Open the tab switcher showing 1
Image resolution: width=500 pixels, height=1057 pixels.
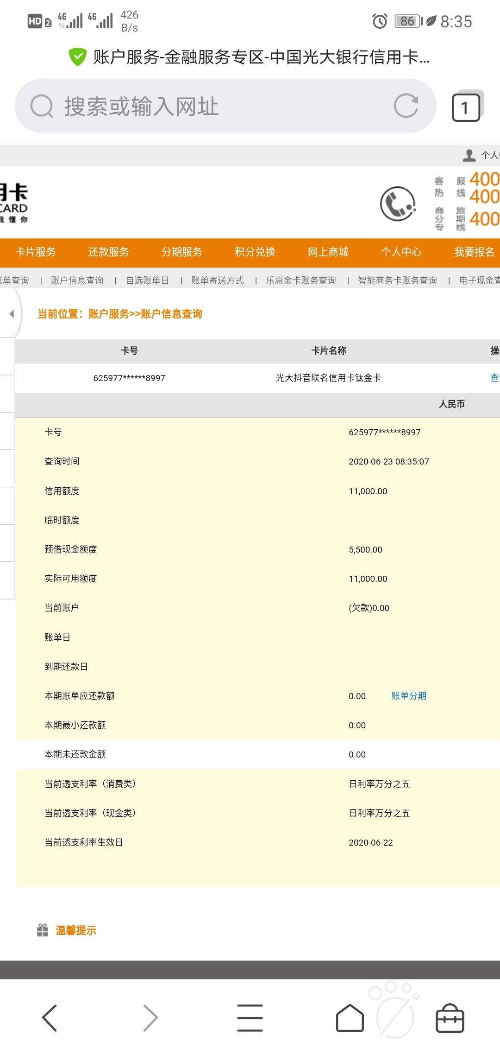click(x=466, y=107)
